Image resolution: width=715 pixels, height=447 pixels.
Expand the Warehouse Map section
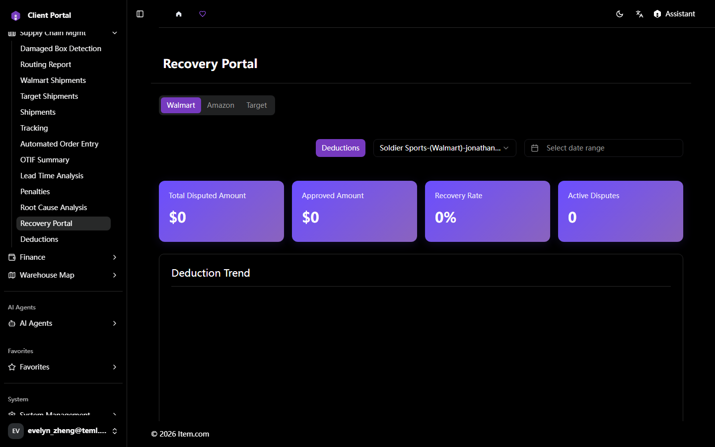click(63, 275)
